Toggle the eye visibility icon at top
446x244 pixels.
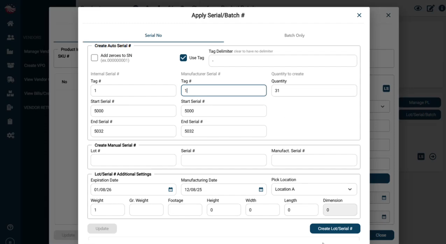point(418,8)
